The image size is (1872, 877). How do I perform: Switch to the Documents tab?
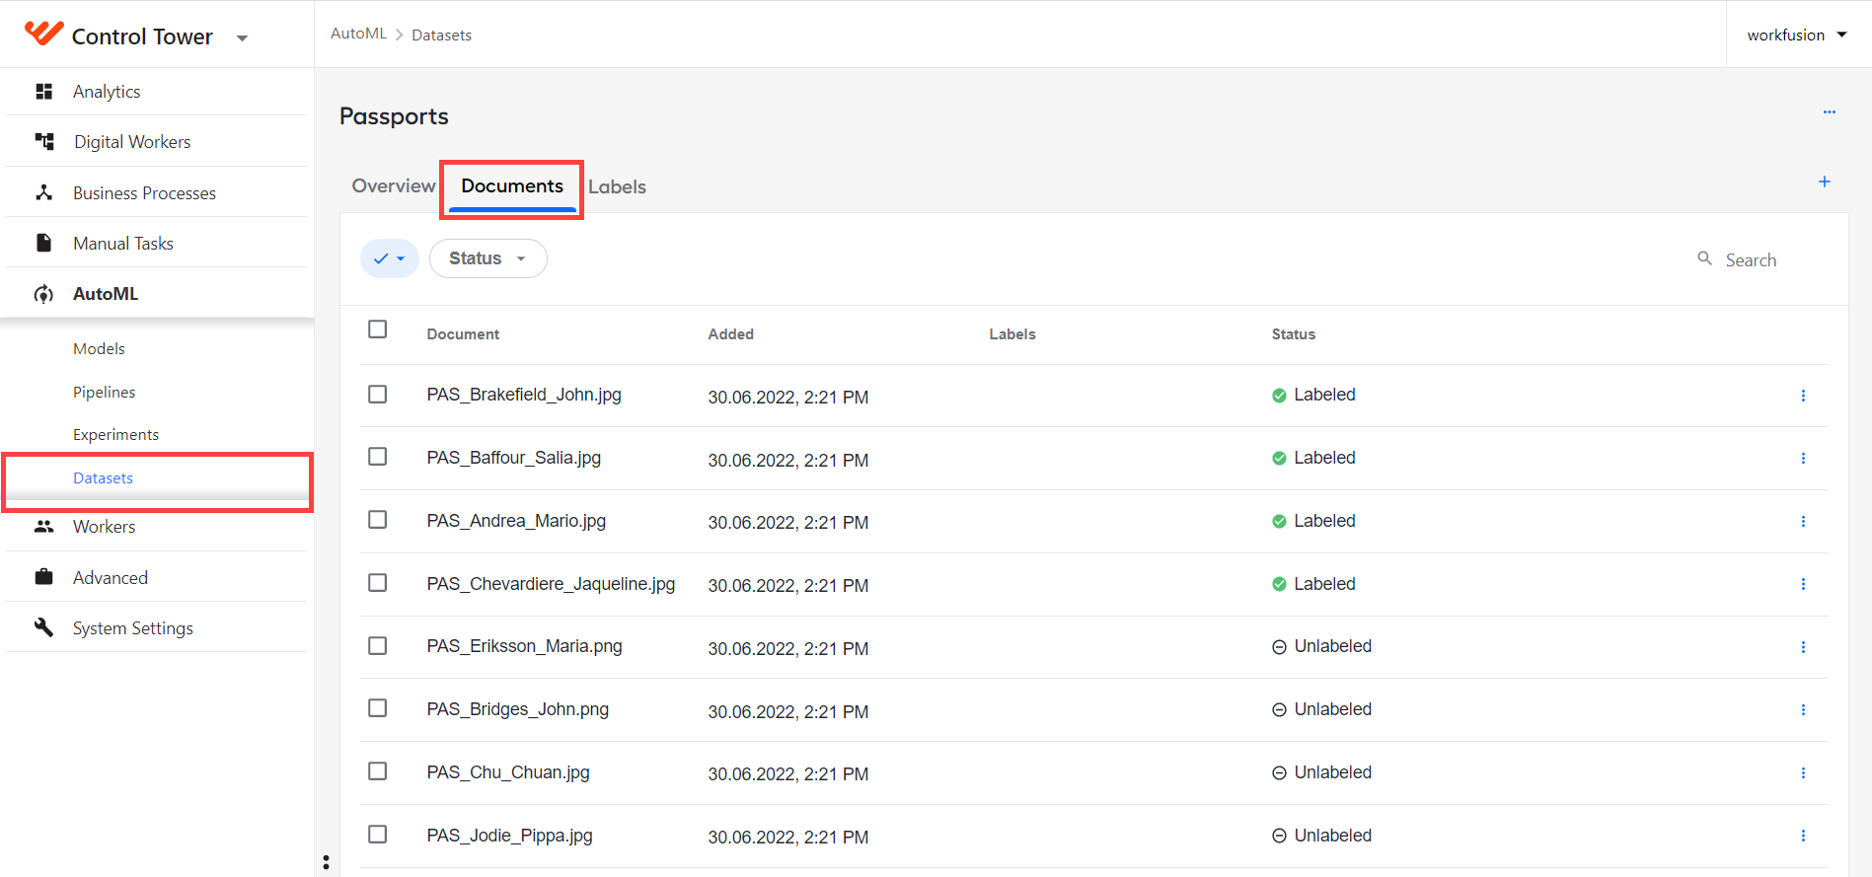512,186
